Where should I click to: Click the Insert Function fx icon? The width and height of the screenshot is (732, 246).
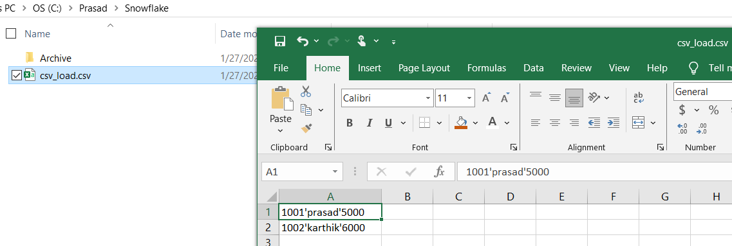tap(439, 172)
